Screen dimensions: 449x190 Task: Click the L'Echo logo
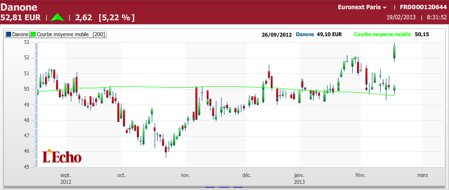click(62, 156)
